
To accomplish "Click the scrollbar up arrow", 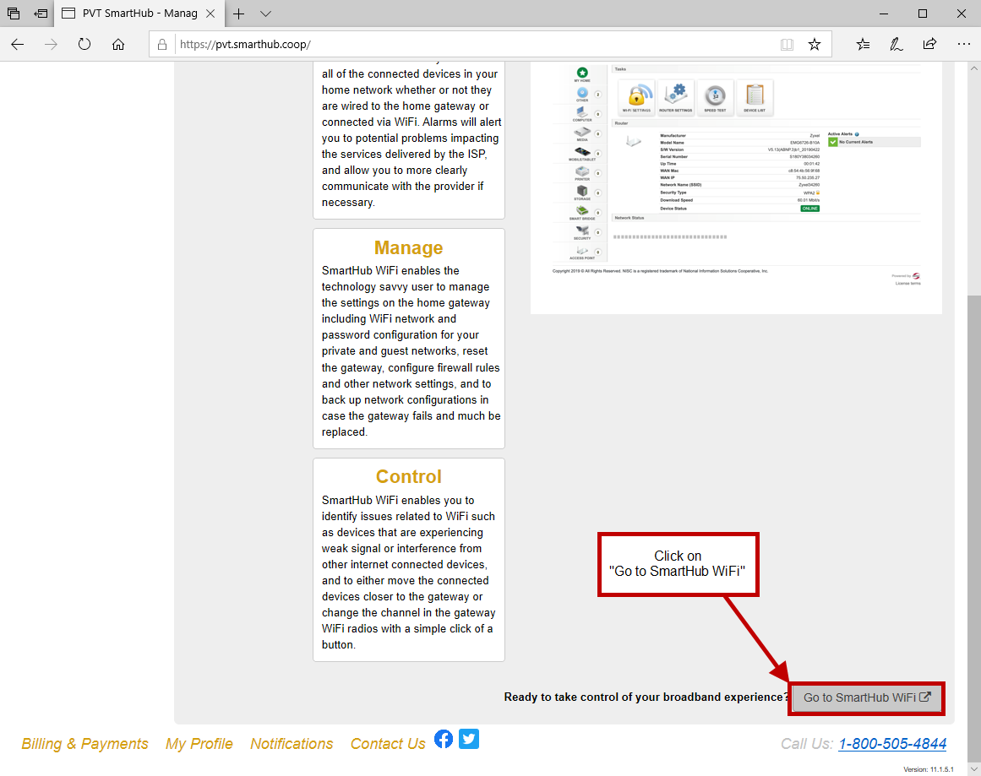I will (x=974, y=68).
